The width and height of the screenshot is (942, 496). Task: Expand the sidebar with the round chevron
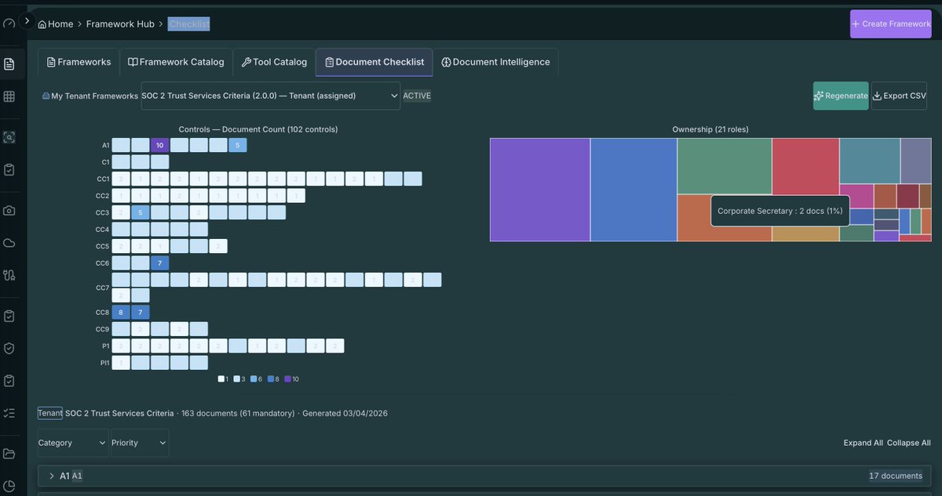tap(27, 21)
